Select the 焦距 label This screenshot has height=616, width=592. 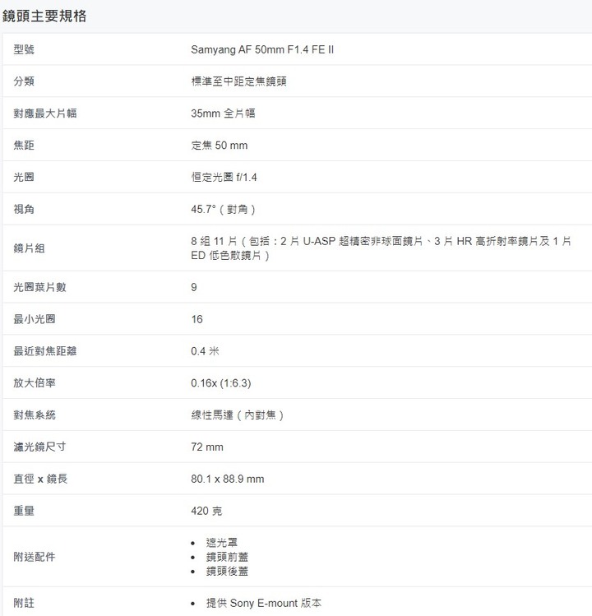point(24,146)
